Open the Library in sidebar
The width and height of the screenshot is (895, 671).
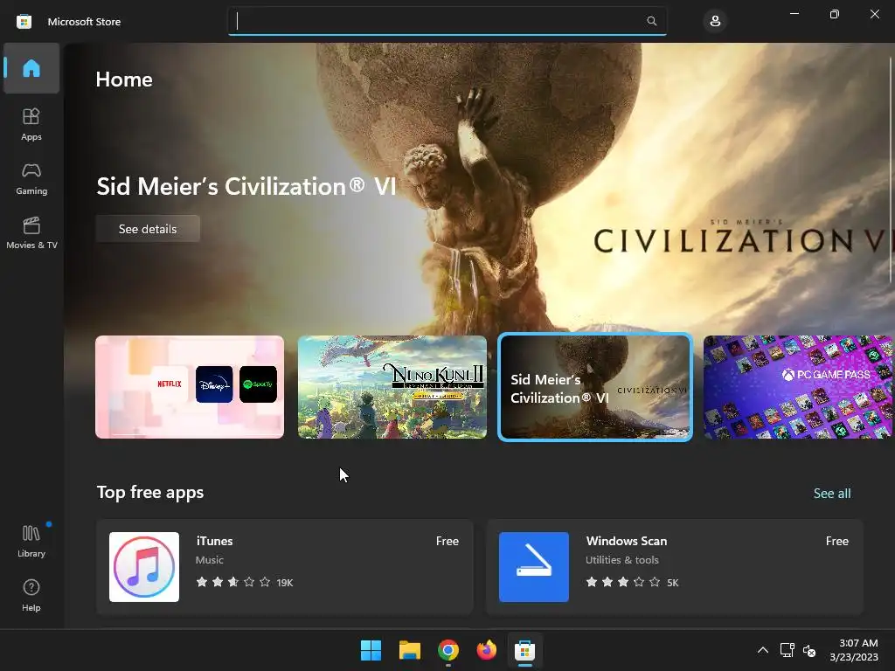pos(31,541)
